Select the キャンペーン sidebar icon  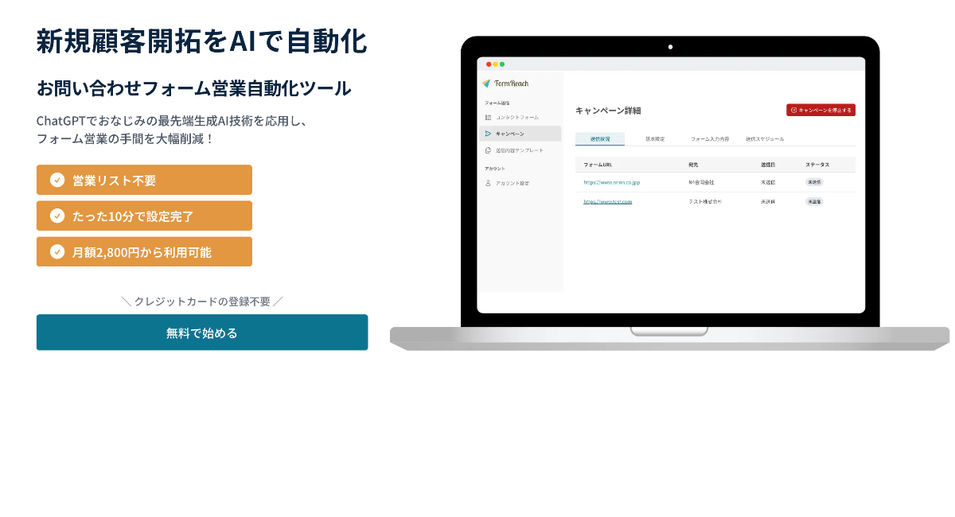(x=488, y=133)
